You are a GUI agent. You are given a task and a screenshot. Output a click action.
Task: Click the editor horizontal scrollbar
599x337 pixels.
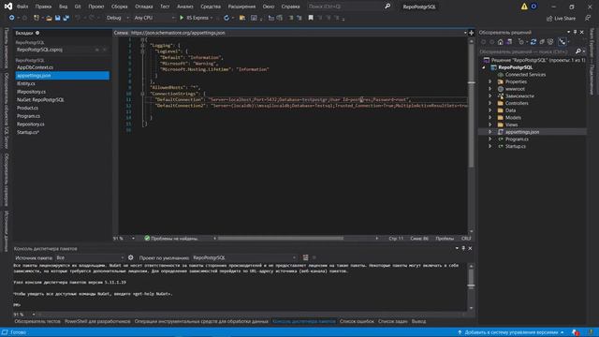[x=280, y=239]
